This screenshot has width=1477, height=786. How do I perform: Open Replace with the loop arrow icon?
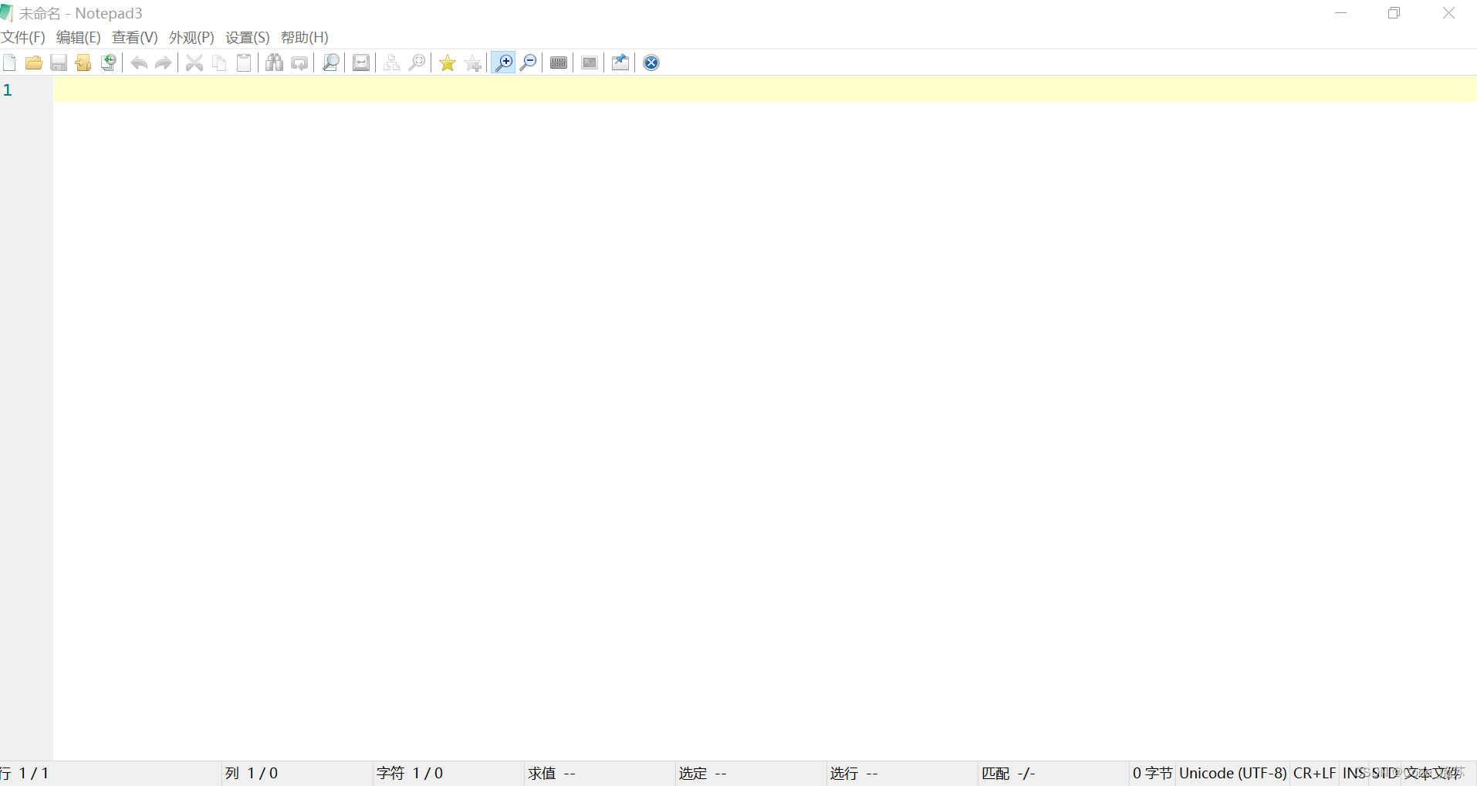(x=299, y=62)
